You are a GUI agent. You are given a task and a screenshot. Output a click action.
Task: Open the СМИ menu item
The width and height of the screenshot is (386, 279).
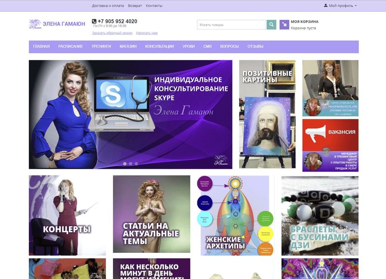[207, 46]
